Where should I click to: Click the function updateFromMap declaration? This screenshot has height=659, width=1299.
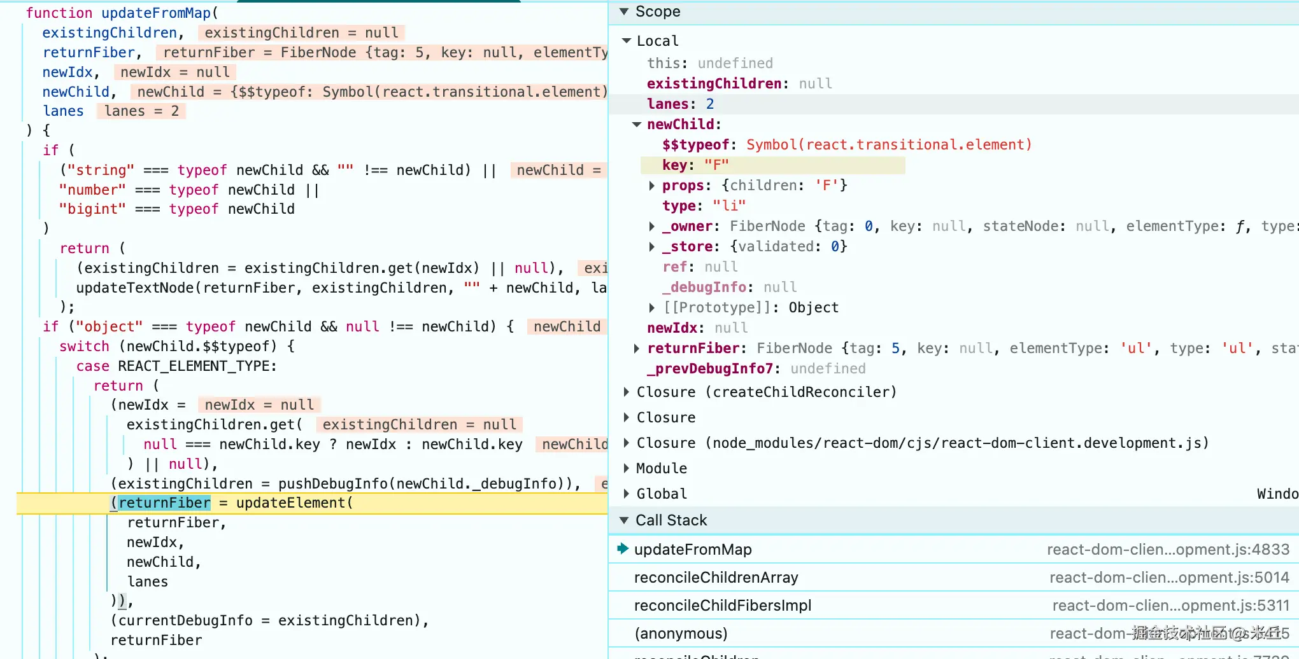point(122,13)
